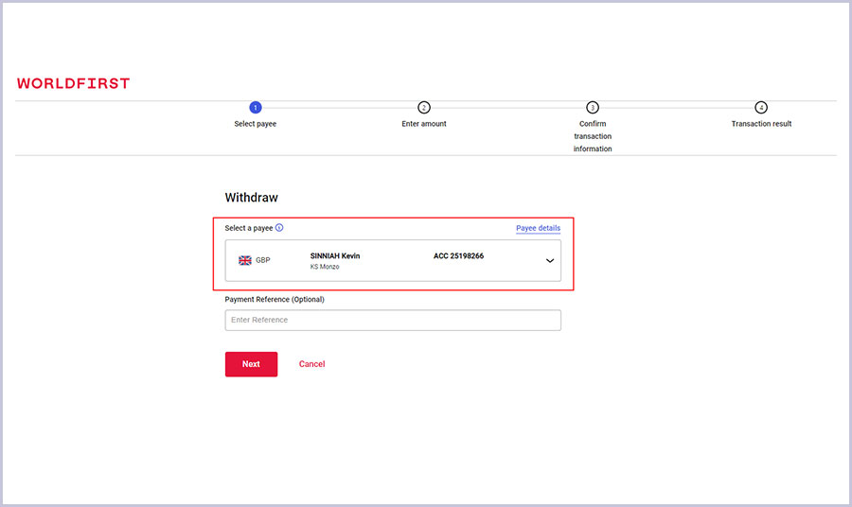Expand the payee dropdown chevron

(550, 261)
